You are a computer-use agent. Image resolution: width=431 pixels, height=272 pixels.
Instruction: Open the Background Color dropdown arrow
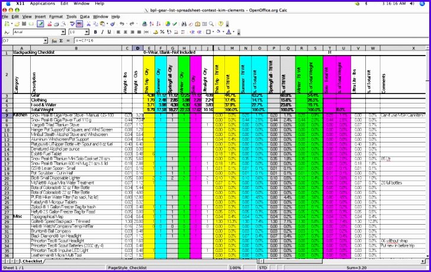point(223,32)
